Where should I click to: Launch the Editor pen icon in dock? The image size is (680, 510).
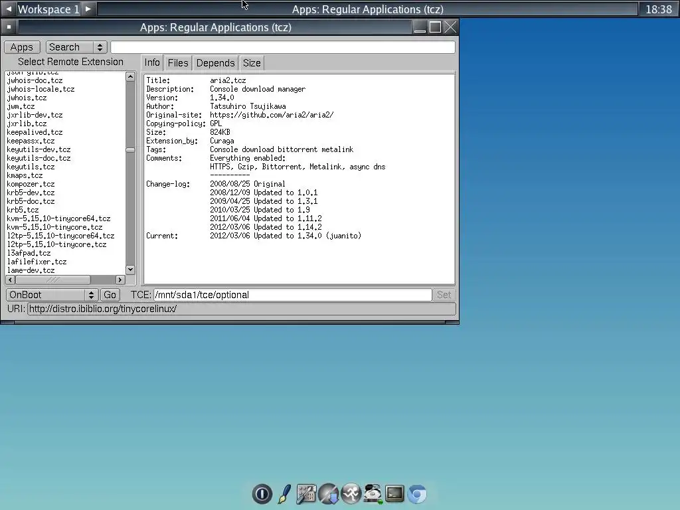[x=284, y=494]
